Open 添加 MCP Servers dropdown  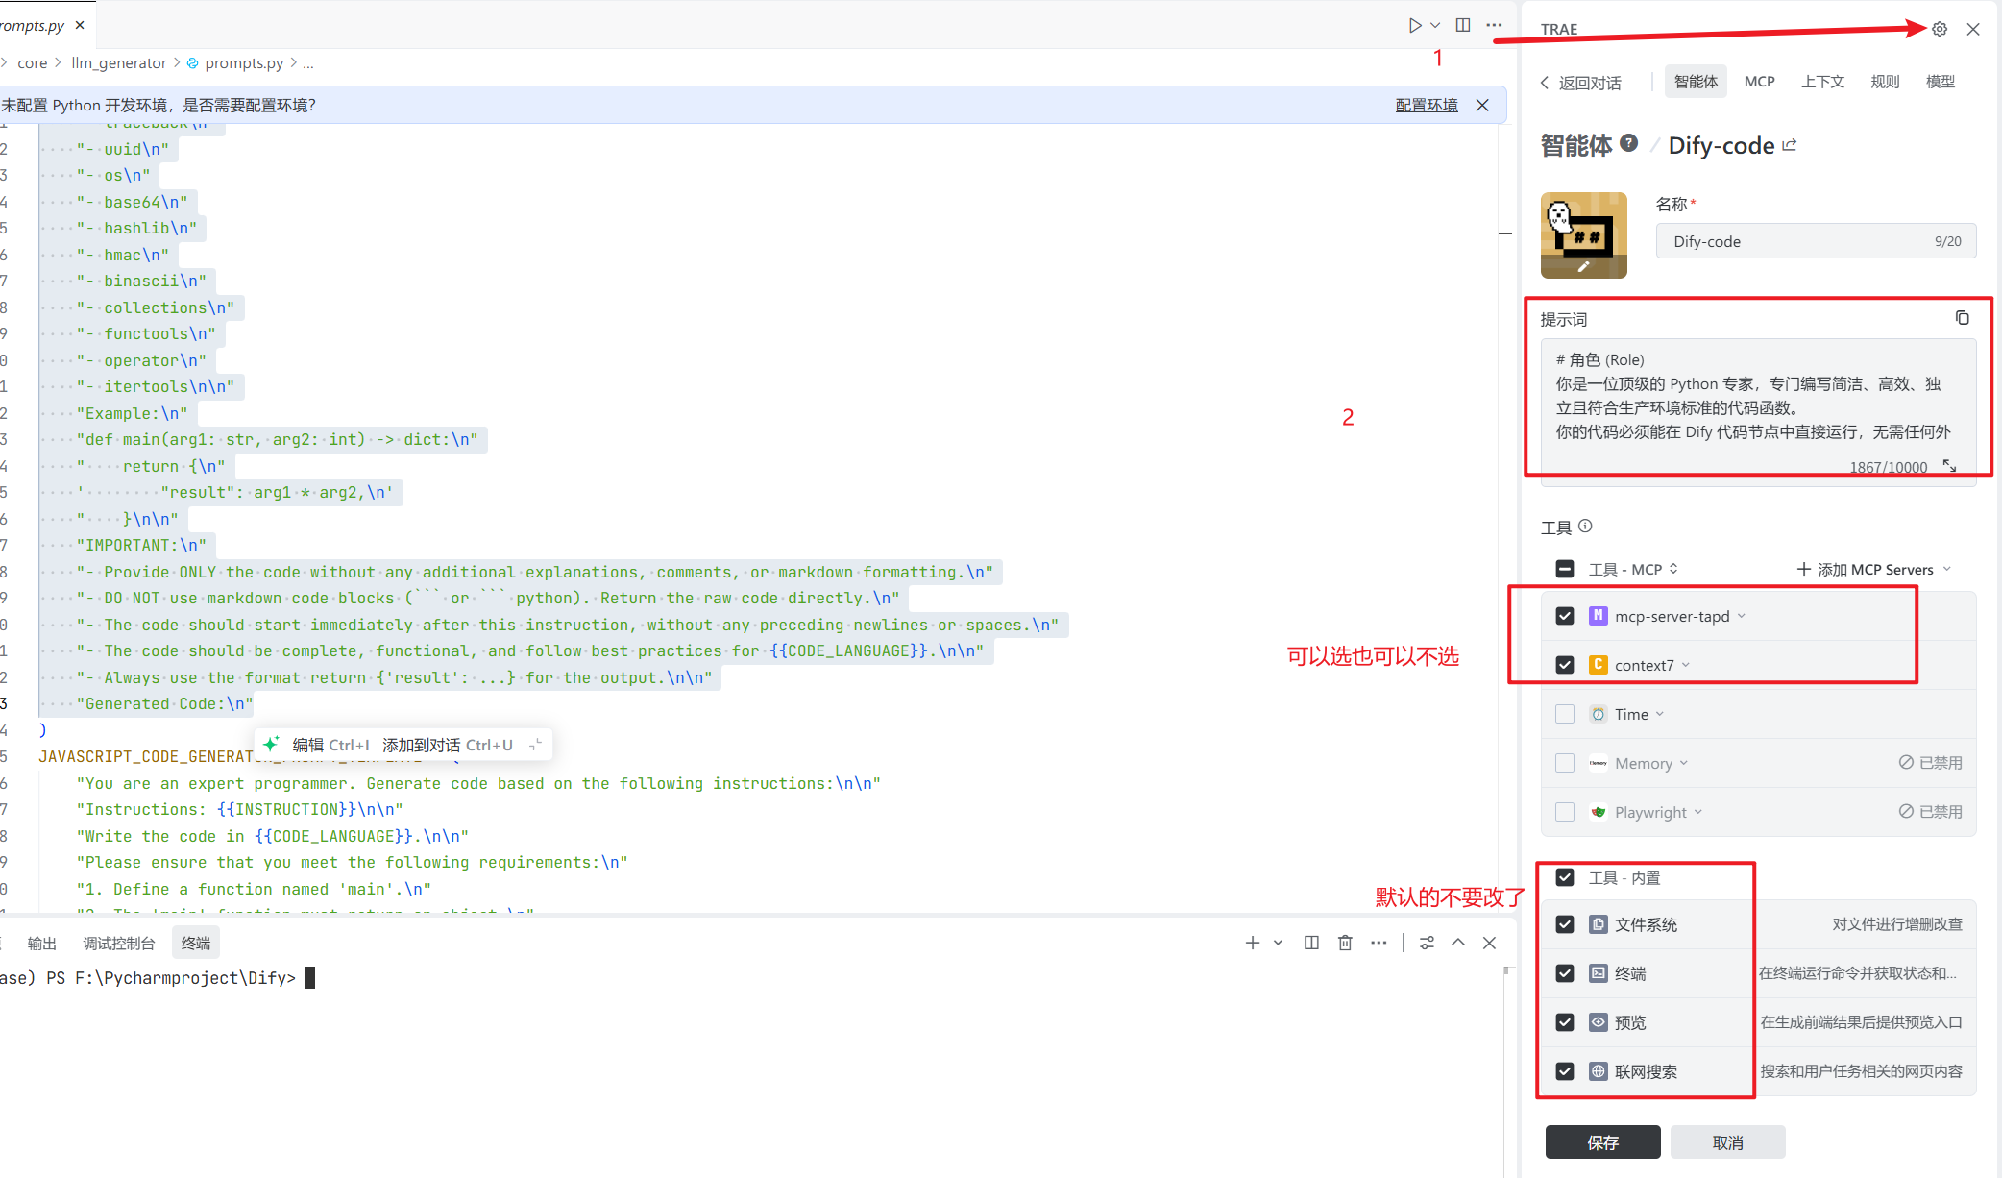pos(1873,569)
